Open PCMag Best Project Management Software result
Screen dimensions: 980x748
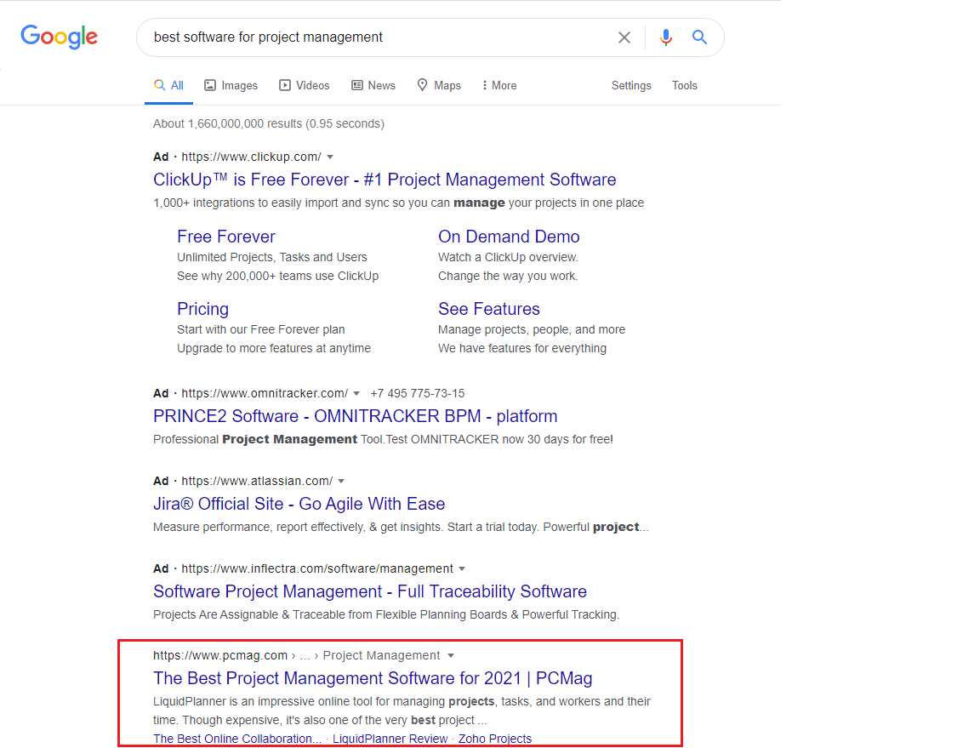[x=373, y=678]
